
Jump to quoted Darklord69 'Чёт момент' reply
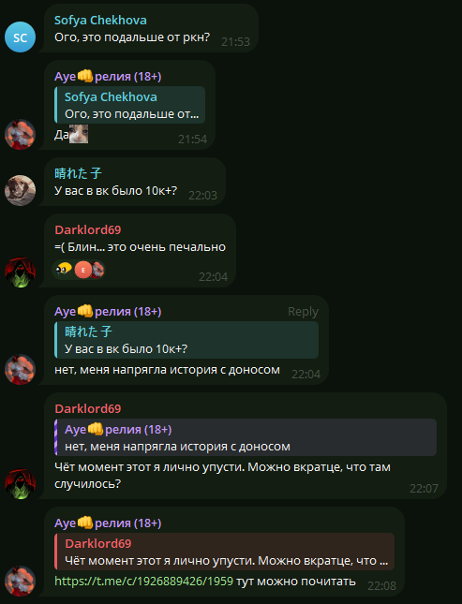pyautogui.click(x=225, y=552)
